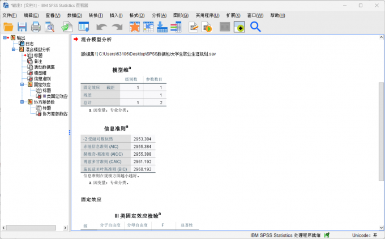This screenshot has width=385, height=239.
Task: Click the Go to variable download icon
Action: click(x=162, y=27)
